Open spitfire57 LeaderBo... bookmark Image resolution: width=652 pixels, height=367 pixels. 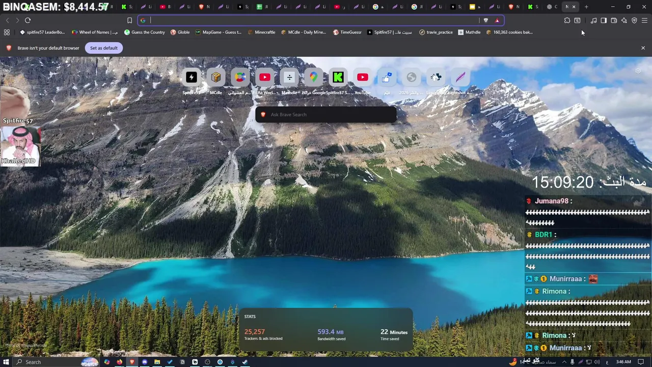pyautogui.click(x=42, y=32)
